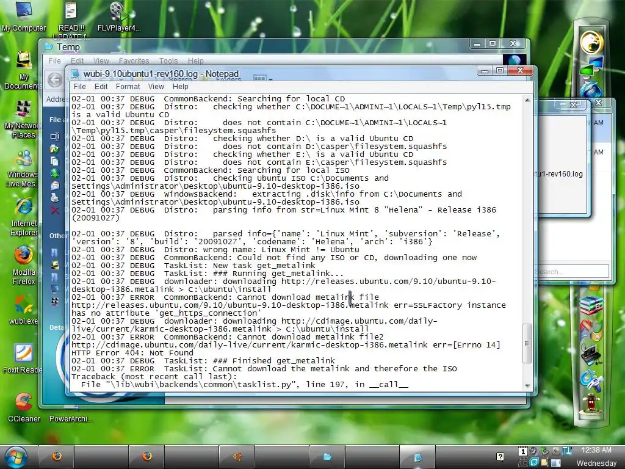Click the WinRAR books dock icon
Image resolution: width=625 pixels, height=469 pixels.
pyautogui.click(x=591, y=305)
